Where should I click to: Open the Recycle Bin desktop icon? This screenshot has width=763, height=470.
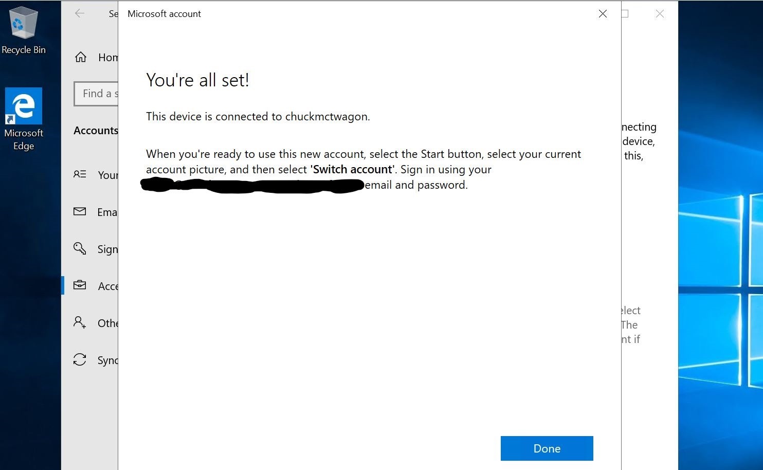23,30
